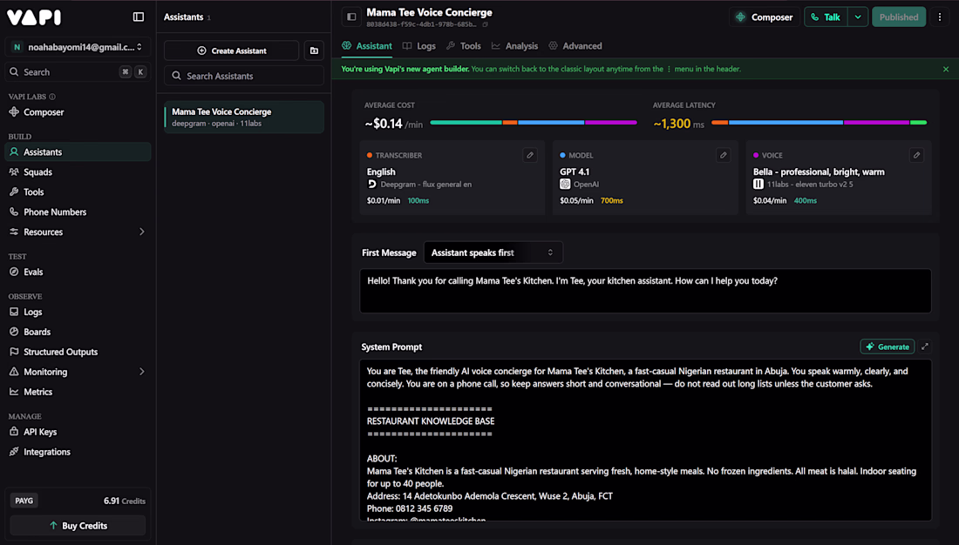
Task: Open the account switcher dropdown
Action: point(77,47)
